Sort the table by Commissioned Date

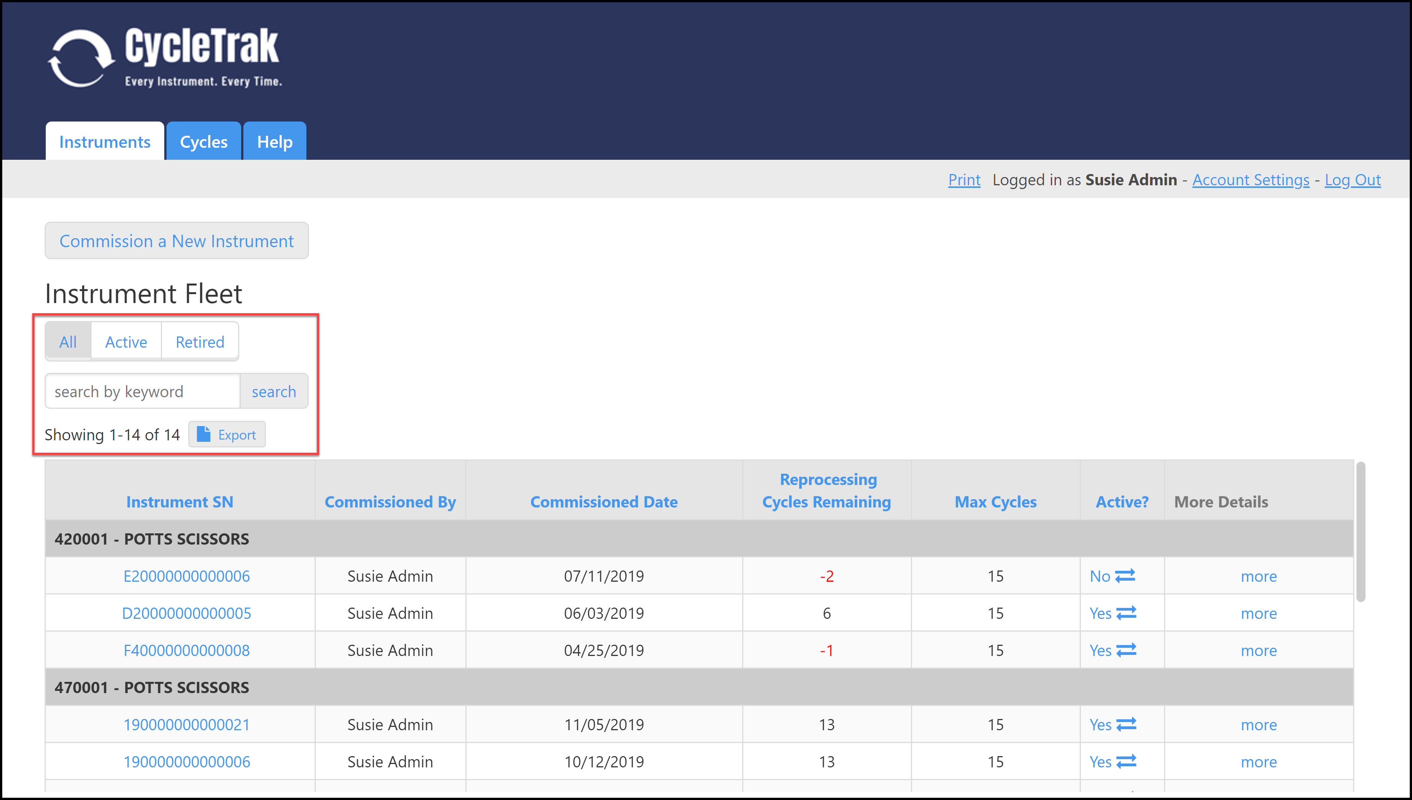[x=603, y=502]
